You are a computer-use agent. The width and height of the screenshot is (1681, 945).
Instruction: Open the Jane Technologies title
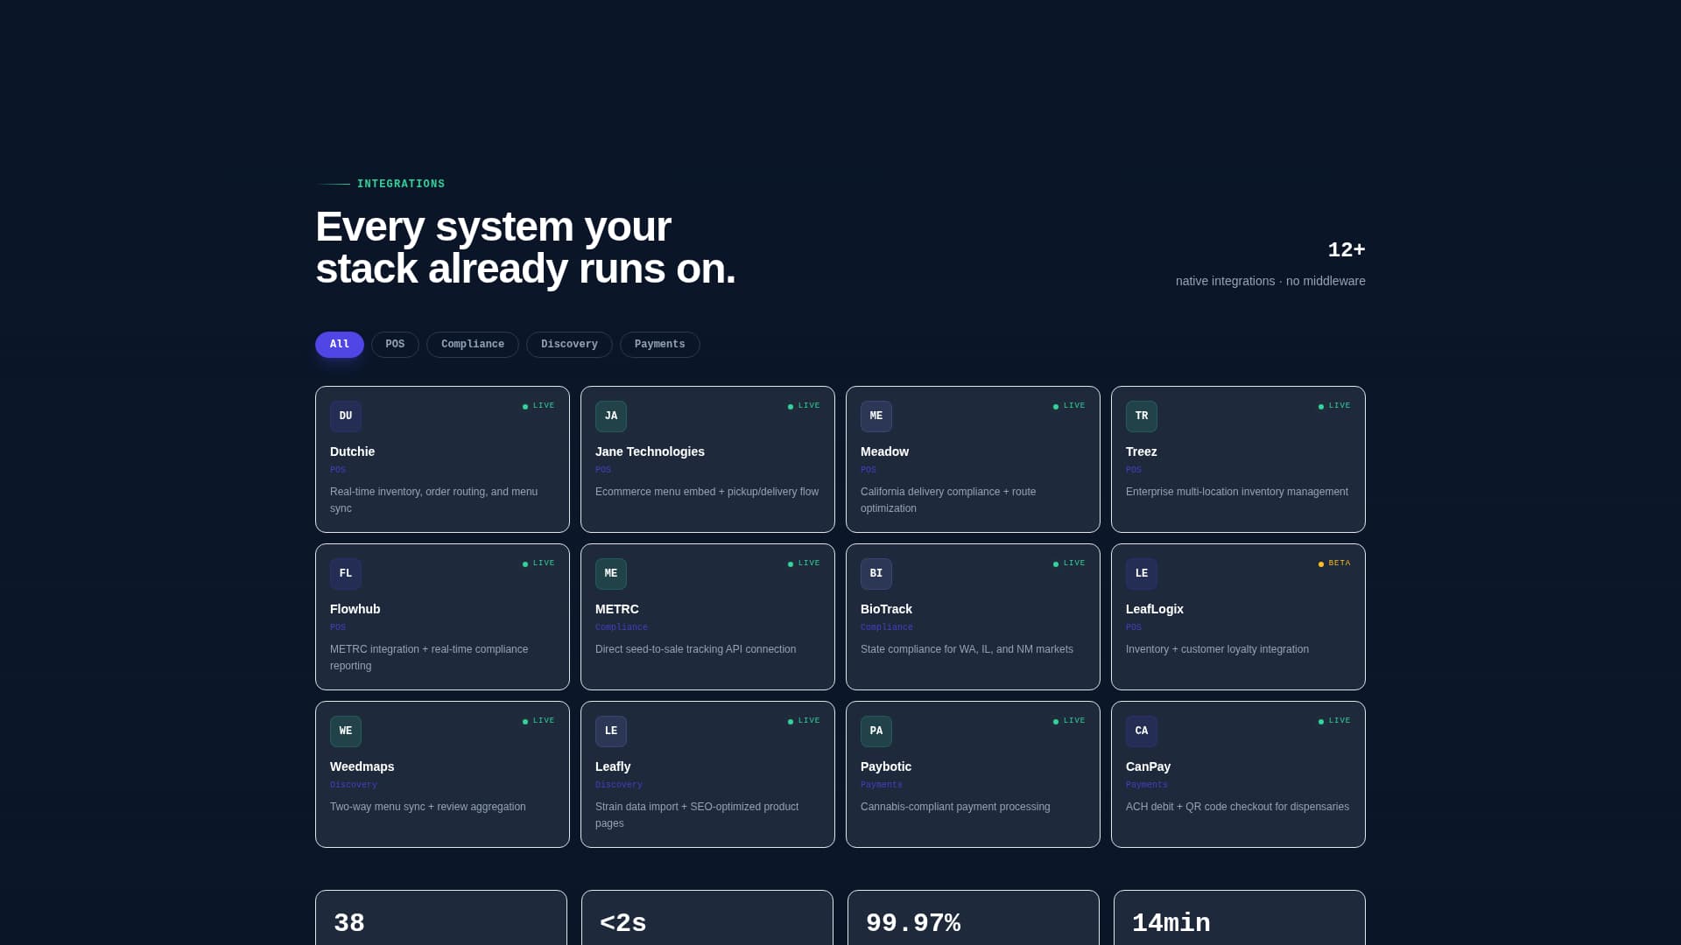(650, 451)
